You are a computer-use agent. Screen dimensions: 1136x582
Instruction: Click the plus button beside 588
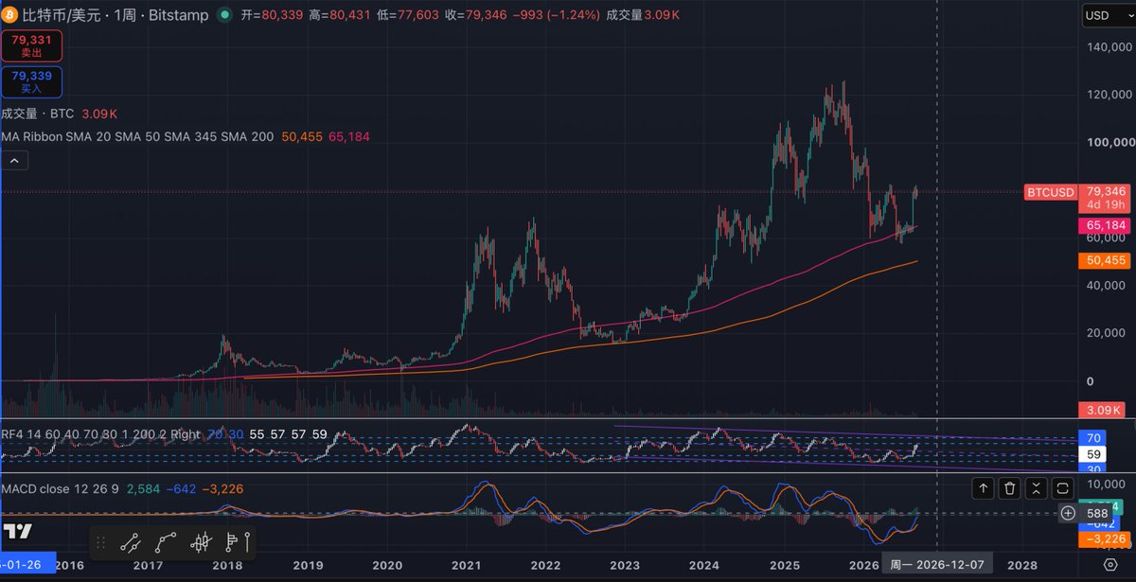(1068, 513)
